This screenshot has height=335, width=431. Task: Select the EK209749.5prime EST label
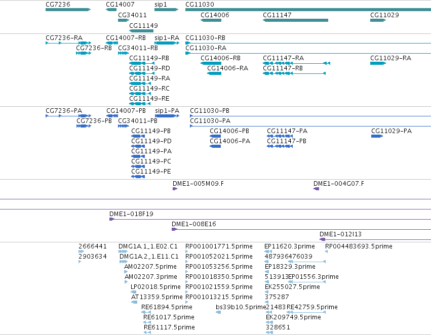[x=293, y=317]
